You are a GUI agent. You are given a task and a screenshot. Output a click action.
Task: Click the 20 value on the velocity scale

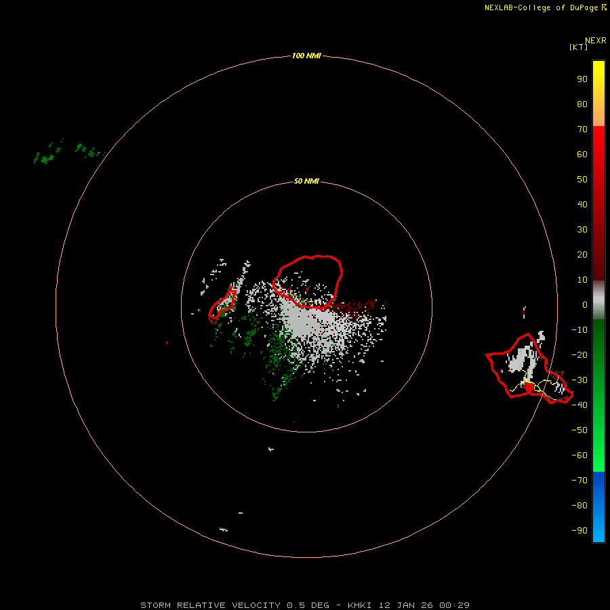click(582, 254)
